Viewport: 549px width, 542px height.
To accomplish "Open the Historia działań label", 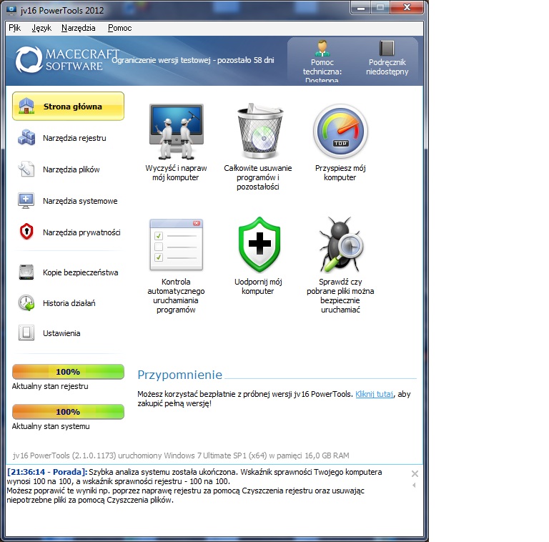I will pyautogui.click(x=69, y=303).
